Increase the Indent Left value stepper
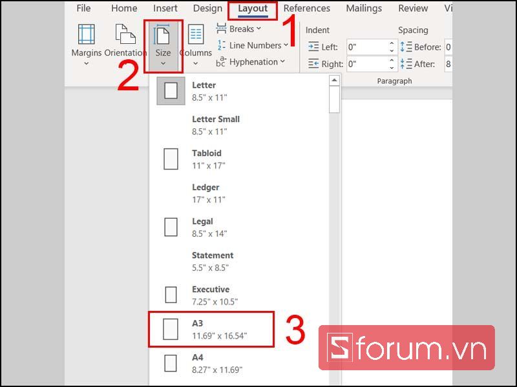 [x=392, y=44]
